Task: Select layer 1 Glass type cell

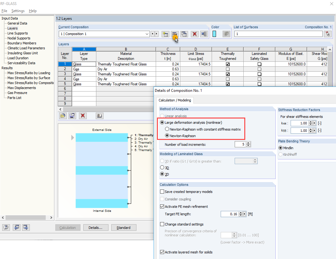Action: point(84,64)
